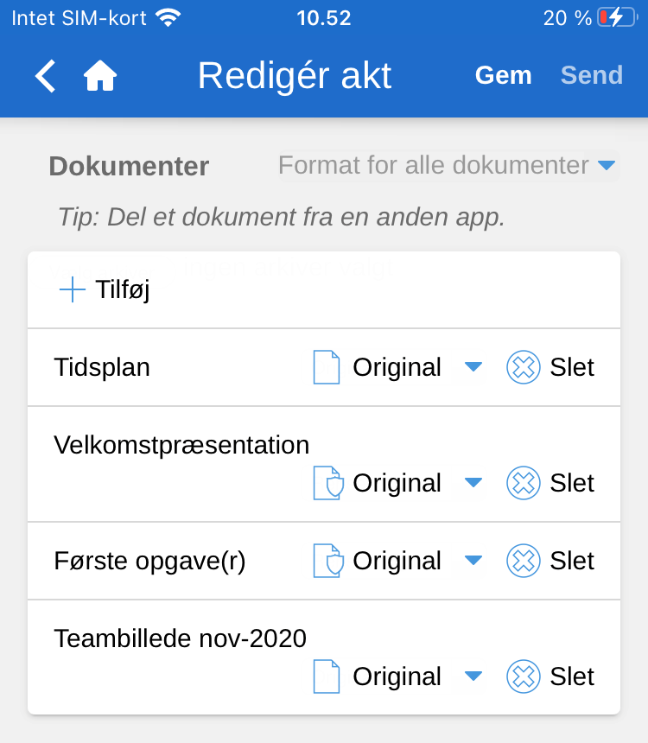Expand the format dropdown arrow for Første opgave(r)
This screenshot has width=648, height=743.
(473, 561)
